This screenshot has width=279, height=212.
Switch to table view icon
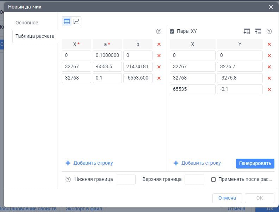67,22
